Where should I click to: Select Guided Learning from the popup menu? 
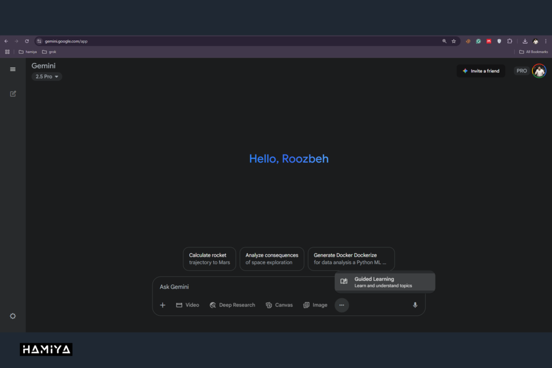384,282
